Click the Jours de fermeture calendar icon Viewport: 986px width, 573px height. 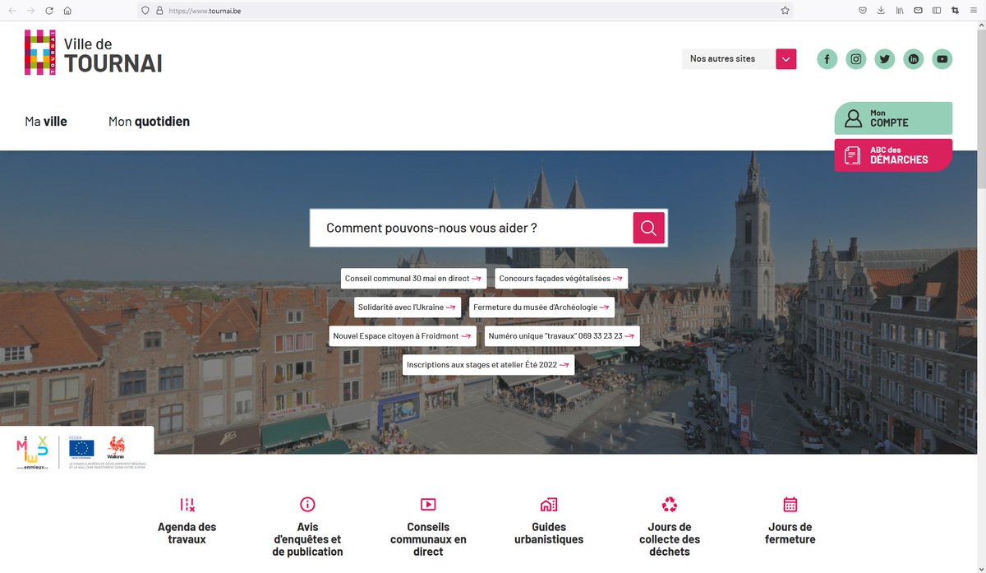click(790, 505)
